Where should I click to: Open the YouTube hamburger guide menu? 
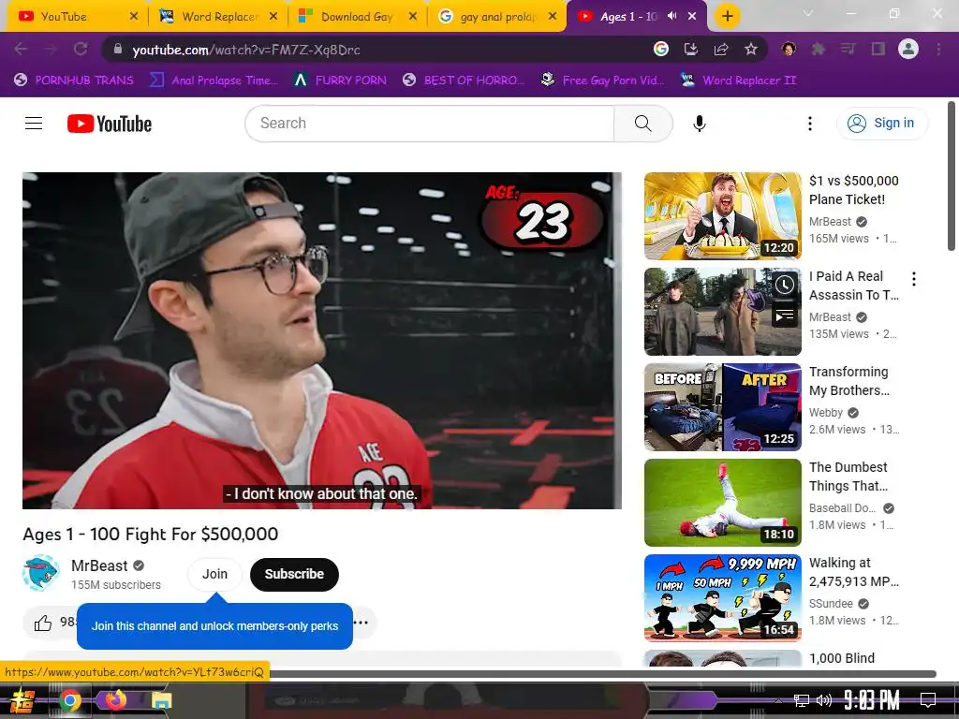pos(34,124)
